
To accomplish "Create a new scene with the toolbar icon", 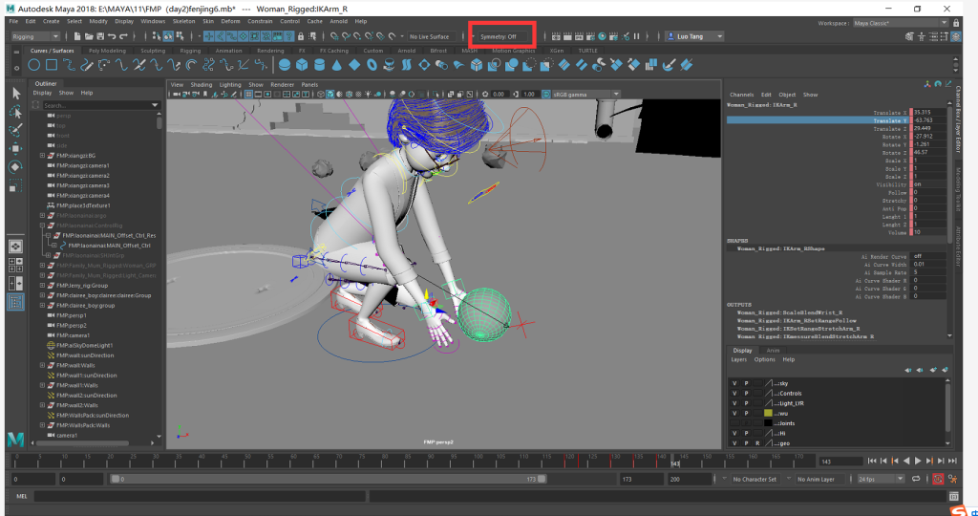I will [x=76, y=36].
